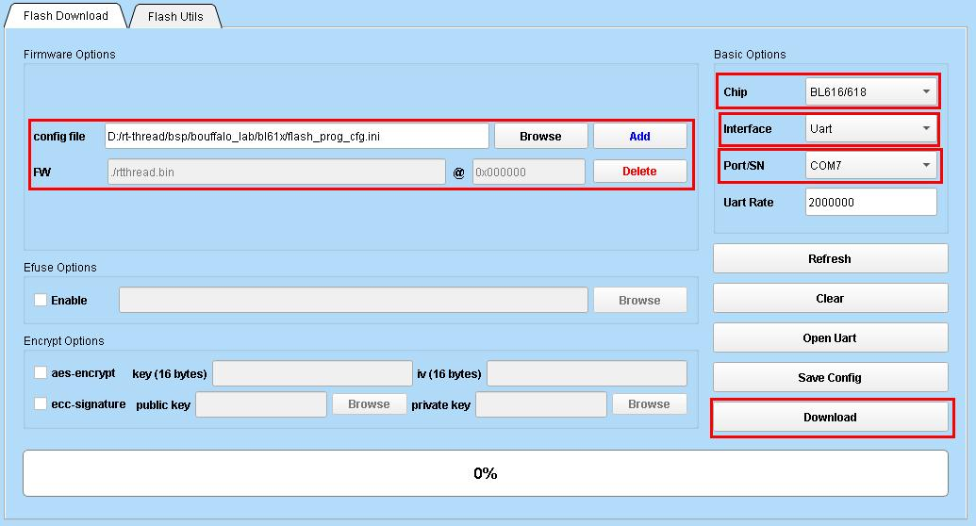
Task: Click the Uart Rate input field
Action: 870,202
